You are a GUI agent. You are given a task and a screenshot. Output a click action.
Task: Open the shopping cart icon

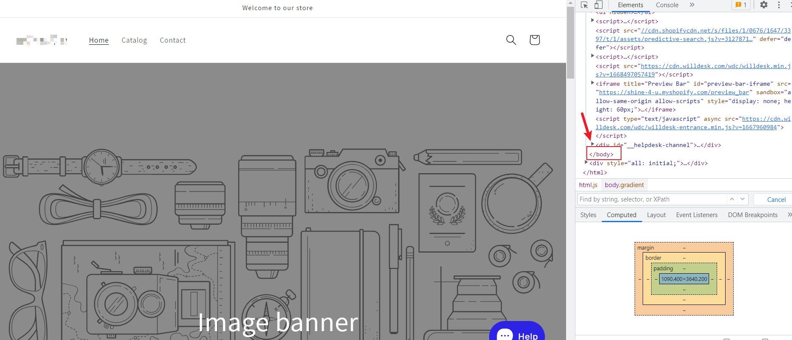535,40
